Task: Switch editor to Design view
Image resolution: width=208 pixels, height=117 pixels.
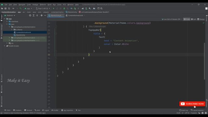Action: 201,19
